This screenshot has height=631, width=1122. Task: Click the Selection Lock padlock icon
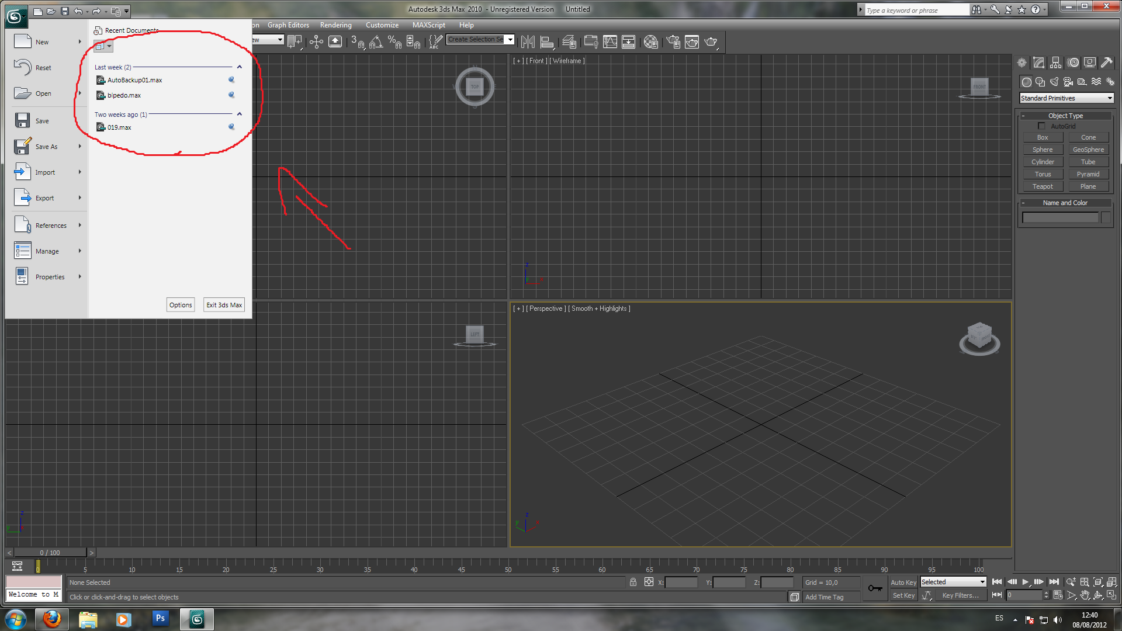click(x=633, y=582)
